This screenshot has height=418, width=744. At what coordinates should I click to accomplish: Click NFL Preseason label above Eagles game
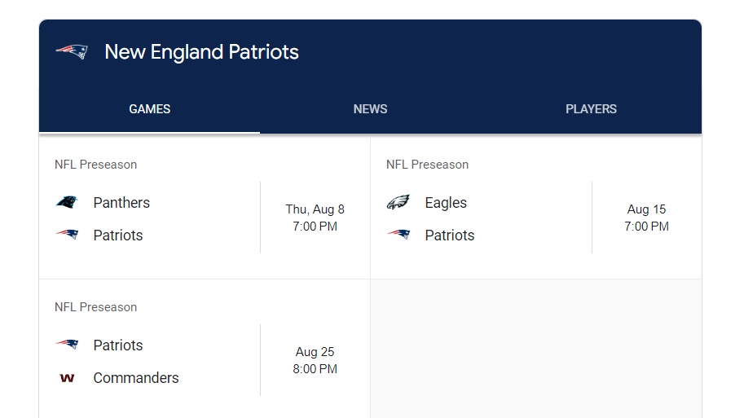coord(427,165)
